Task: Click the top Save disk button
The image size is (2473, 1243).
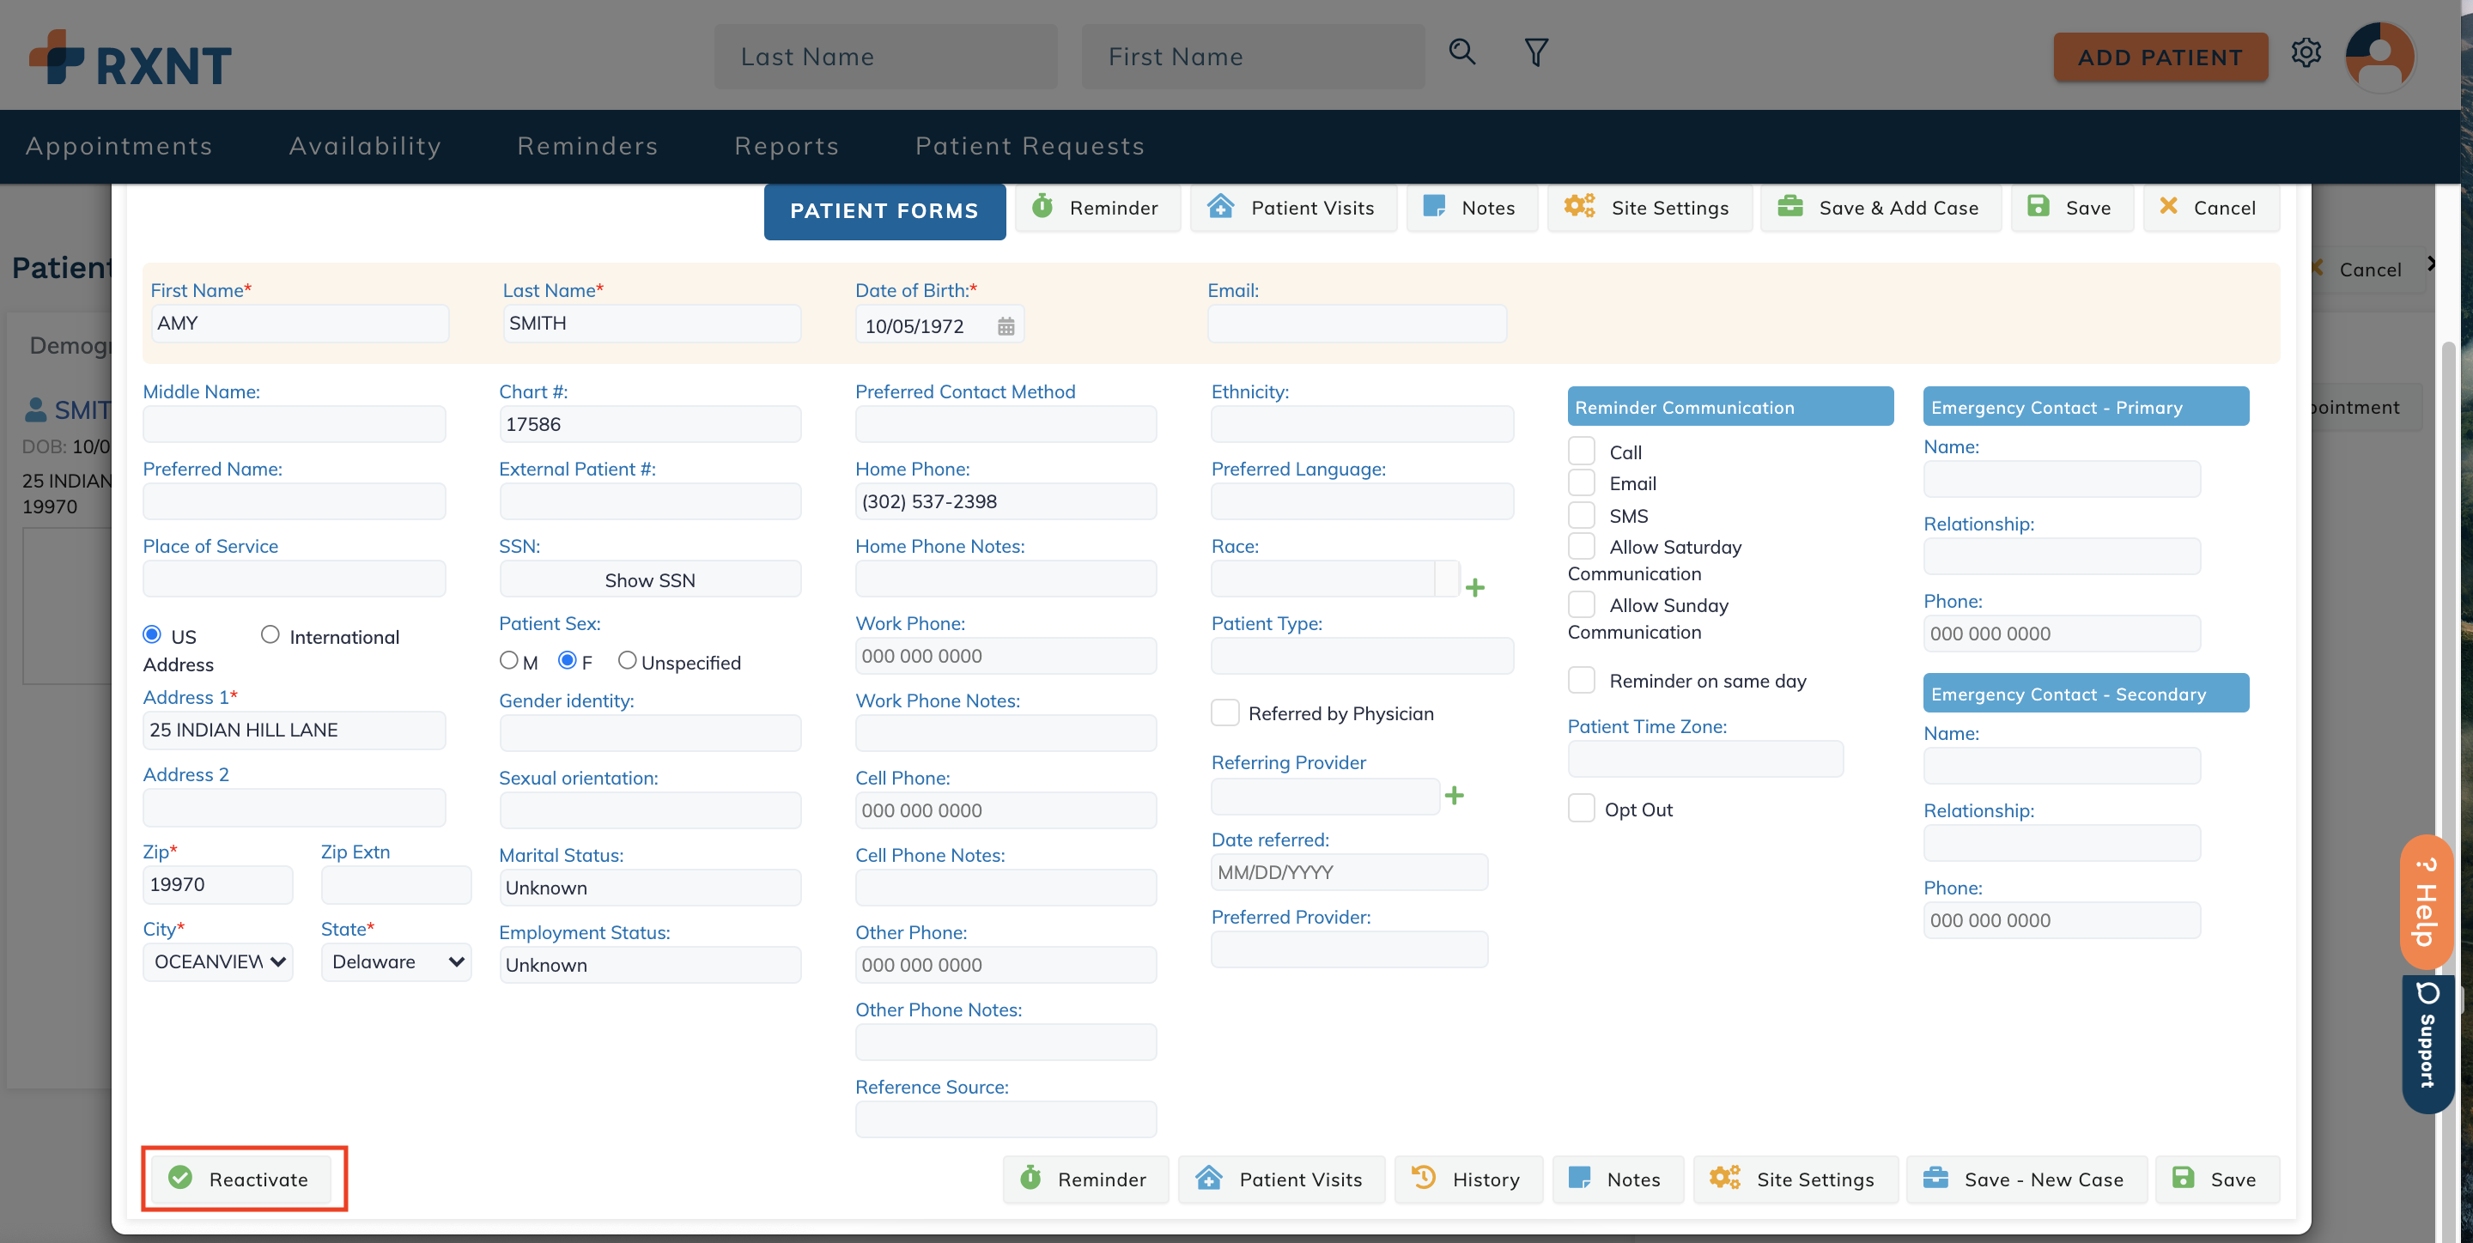Action: tap(2071, 208)
